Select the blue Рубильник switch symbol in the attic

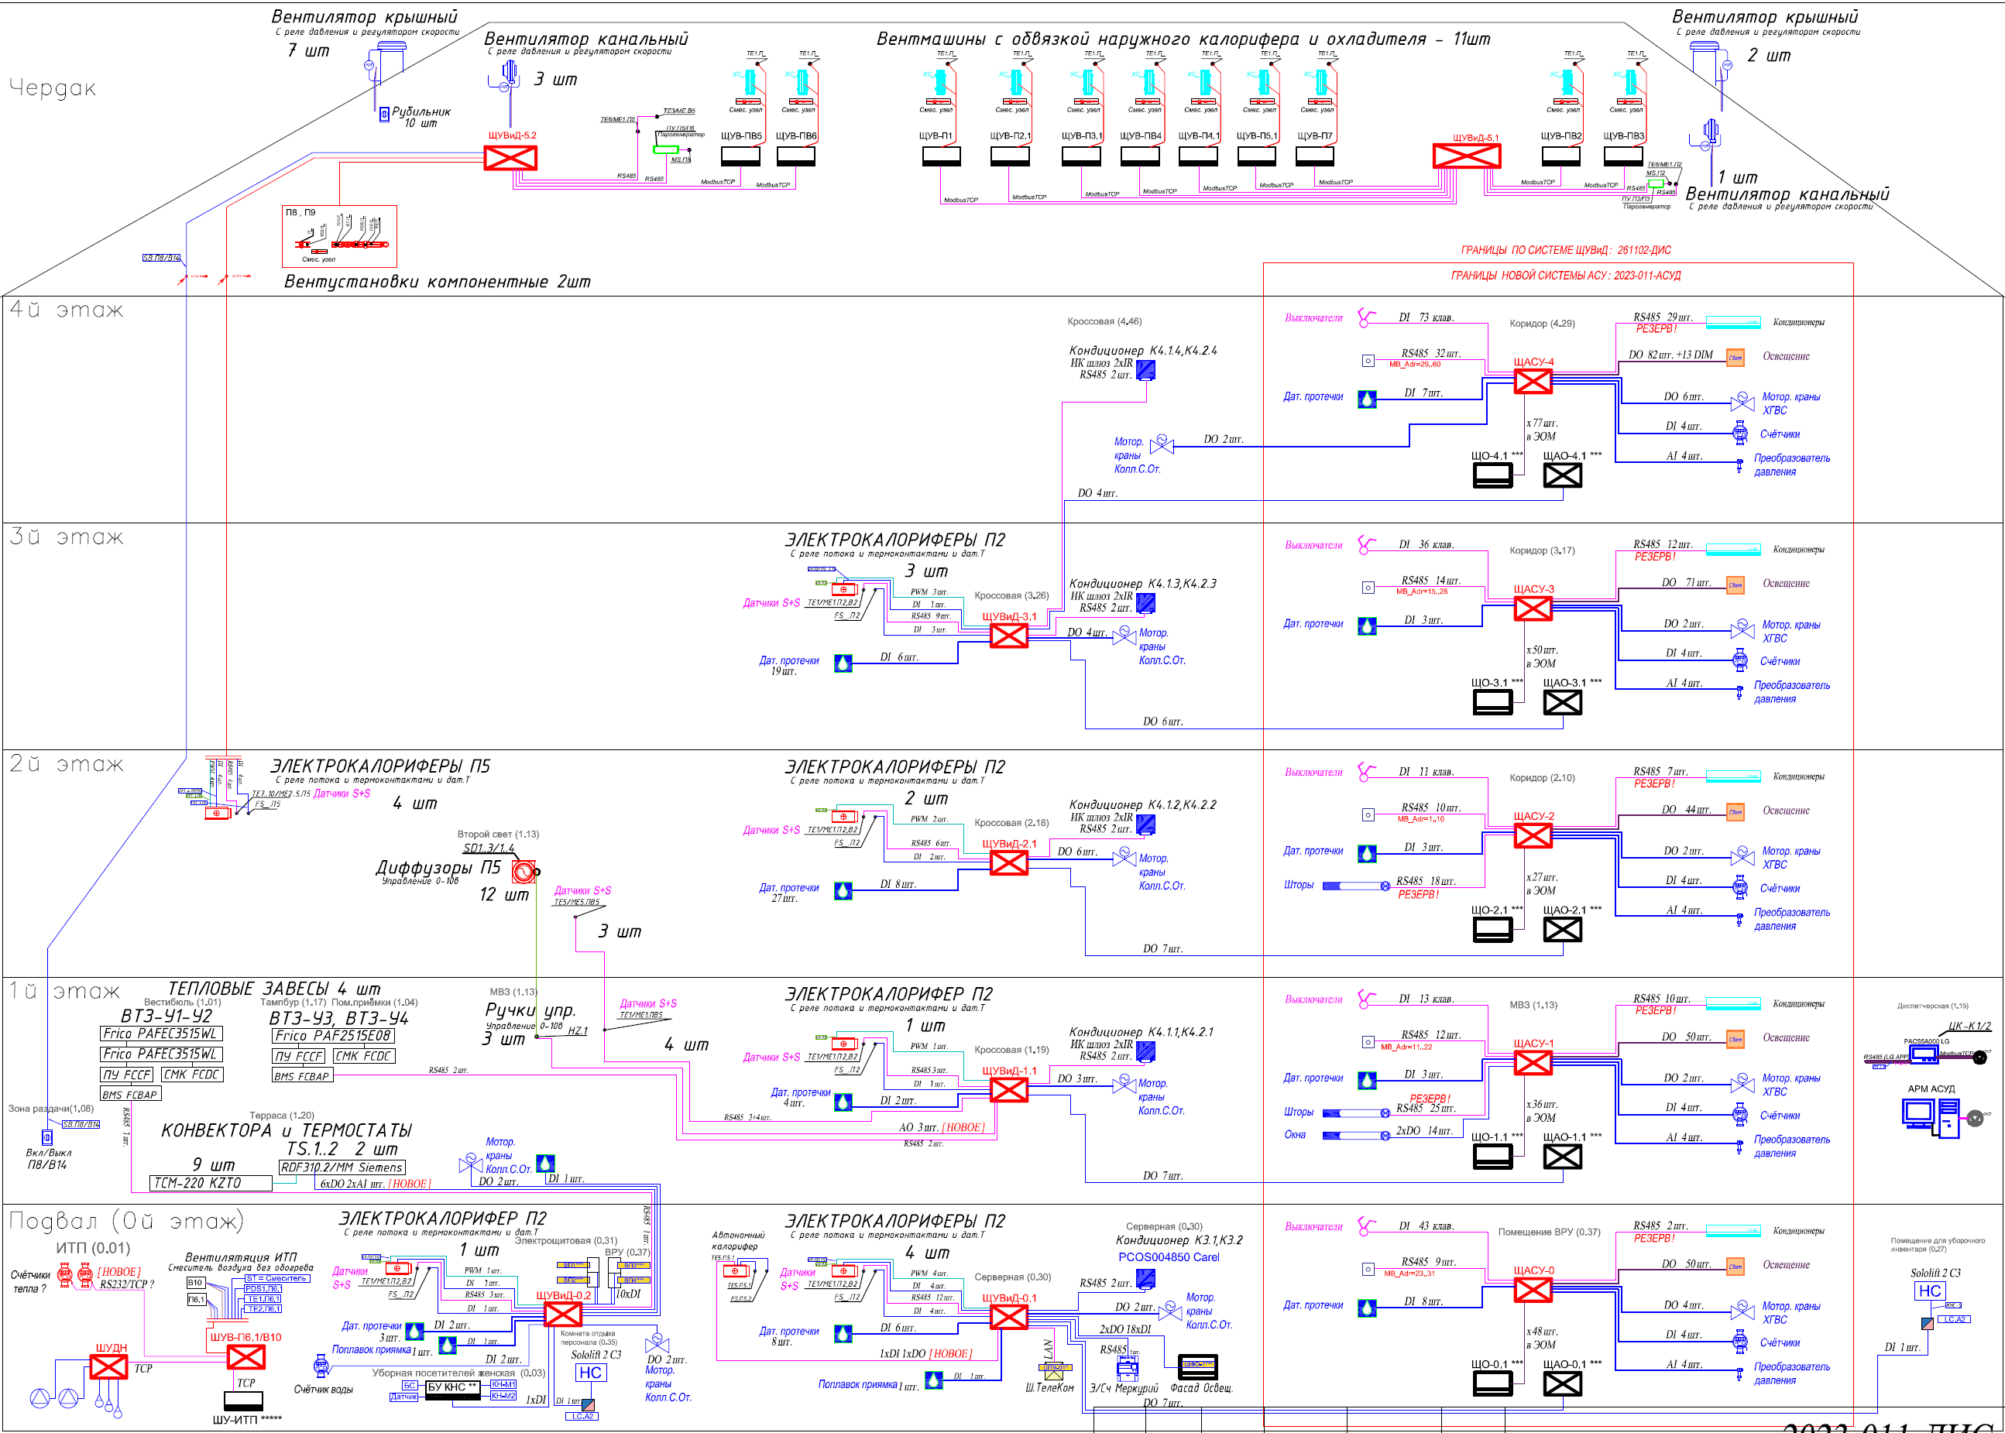384,115
